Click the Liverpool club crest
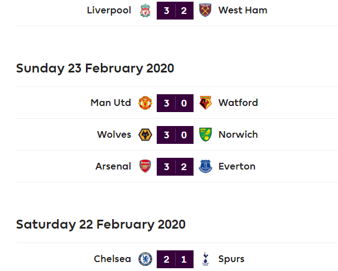This screenshot has height=271, width=338. point(146,11)
